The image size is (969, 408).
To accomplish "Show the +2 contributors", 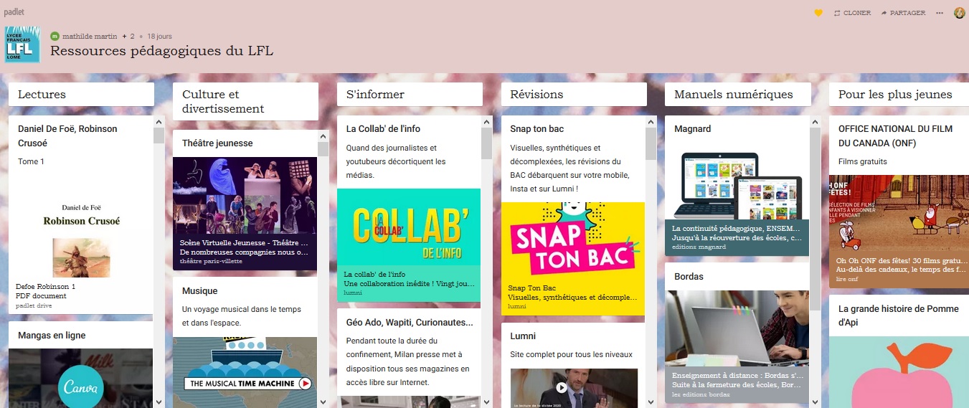I will point(129,36).
